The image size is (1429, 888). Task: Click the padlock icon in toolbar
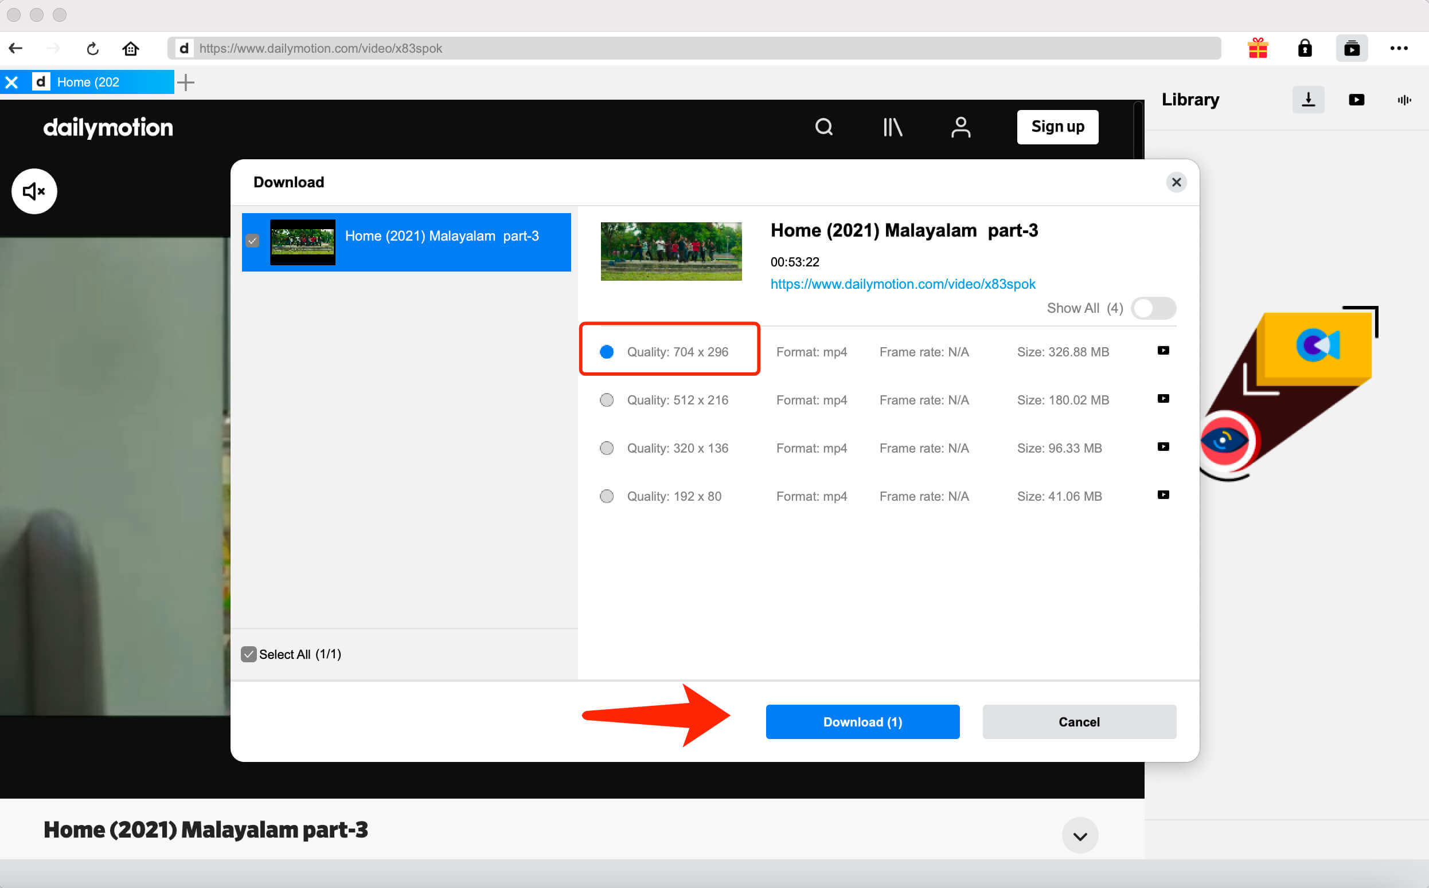(x=1305, y=48)
